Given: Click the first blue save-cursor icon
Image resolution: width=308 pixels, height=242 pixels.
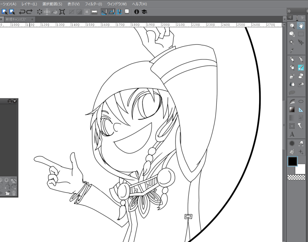Looking at the screenshot, I should pos(5,12).
